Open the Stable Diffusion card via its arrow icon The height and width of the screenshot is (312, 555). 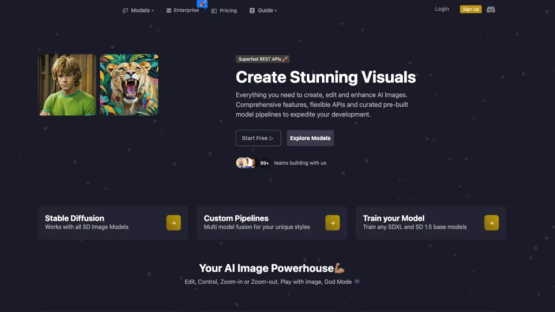(173, 223)
